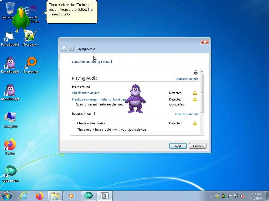This screenshot has width=269, height=201.
Task: Click the 'Scan for recent hardware changes' text
Action: click(100, 104)
